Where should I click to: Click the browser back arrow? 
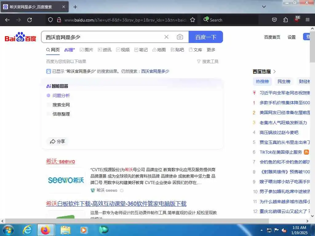coord(7,20)
